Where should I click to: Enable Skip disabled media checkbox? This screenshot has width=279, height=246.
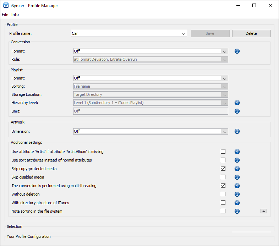pyautogui.click(x=223, y=177)
